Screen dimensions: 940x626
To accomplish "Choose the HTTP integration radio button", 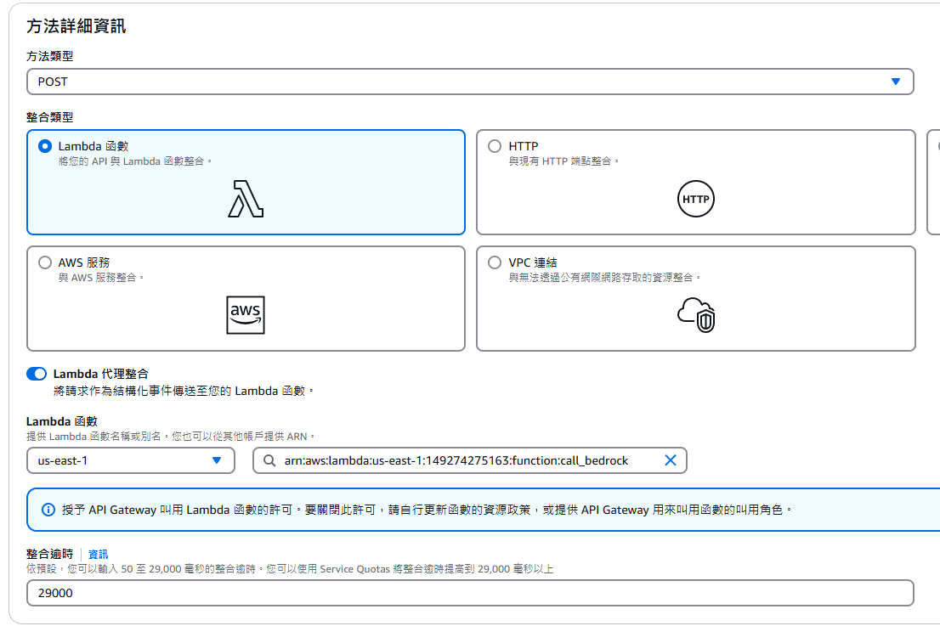I will point(495,146).
